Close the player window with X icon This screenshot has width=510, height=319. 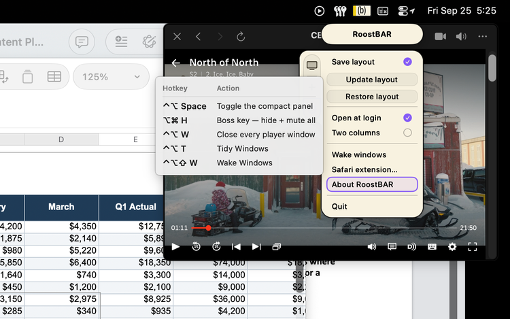click(x=177, y=37)
